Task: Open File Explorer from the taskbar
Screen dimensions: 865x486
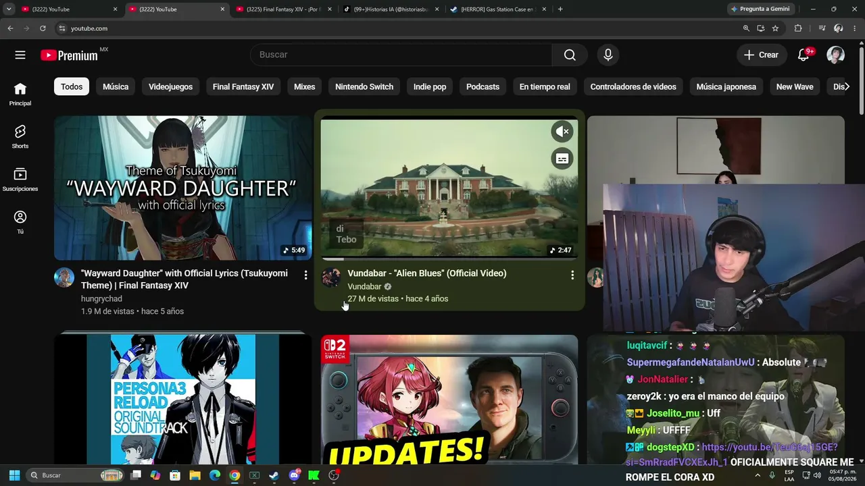Action: [x=195, y=475]
